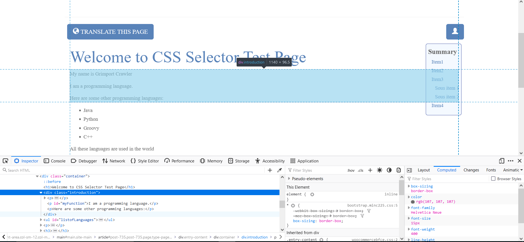Image resolution: width=524 pixels, height=242 pixels.
Task: Click the computed color swatch rgb(107, 107, 107)
Action: (x=413, y=202)
